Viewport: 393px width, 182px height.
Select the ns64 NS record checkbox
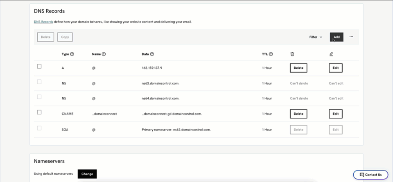(39, 97)
